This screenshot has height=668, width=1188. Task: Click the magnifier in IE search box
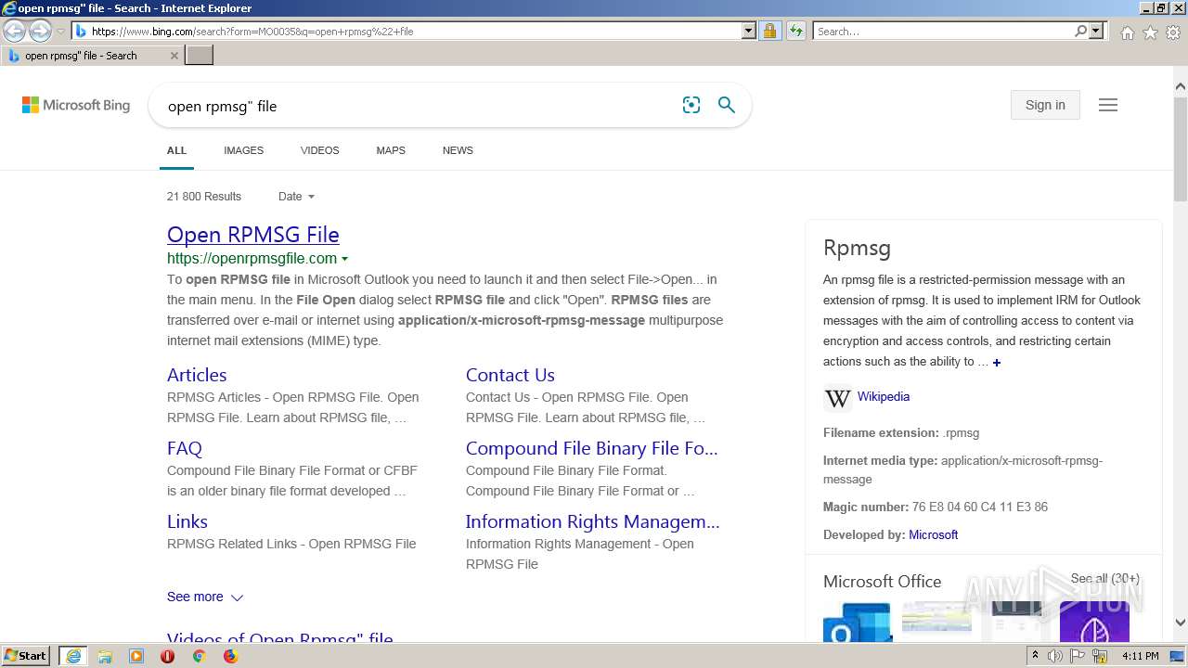coord(1080,31)
